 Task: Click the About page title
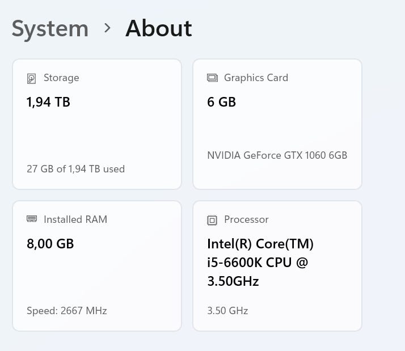point(159,28)
